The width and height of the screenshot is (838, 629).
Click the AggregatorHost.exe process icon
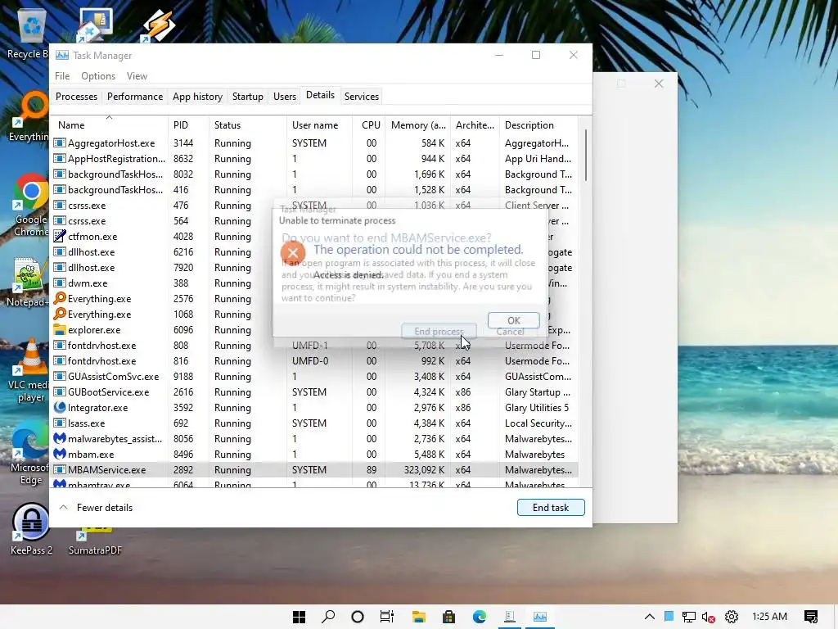coord(59,143)
